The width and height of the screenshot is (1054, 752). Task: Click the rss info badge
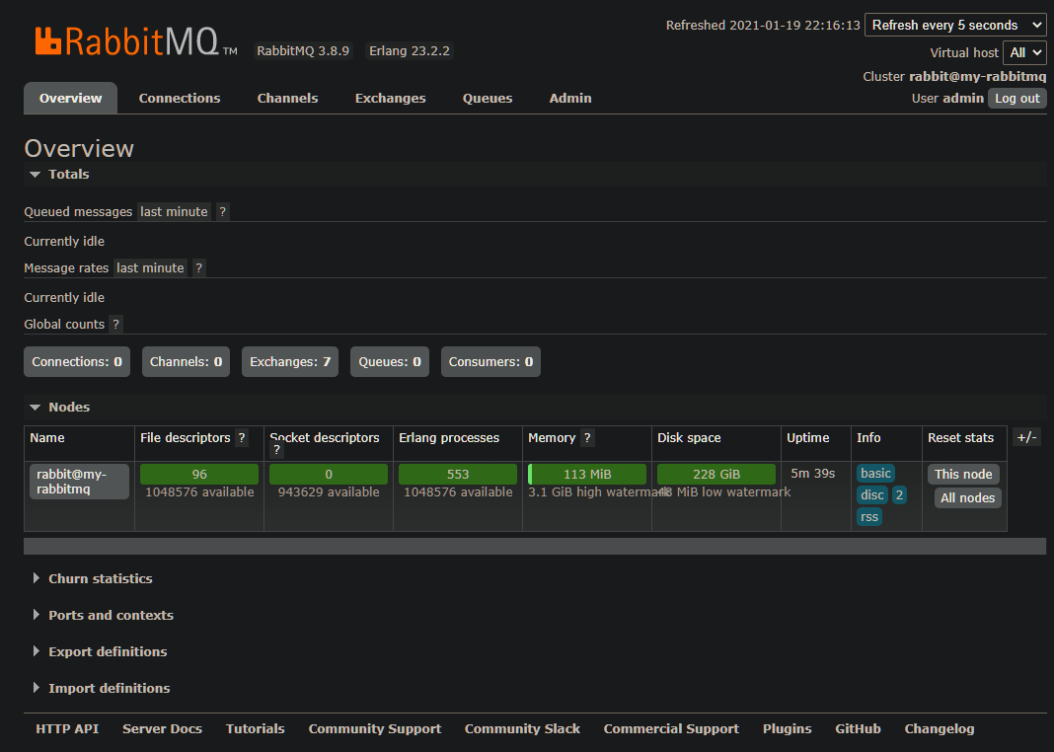pos(869,517)
